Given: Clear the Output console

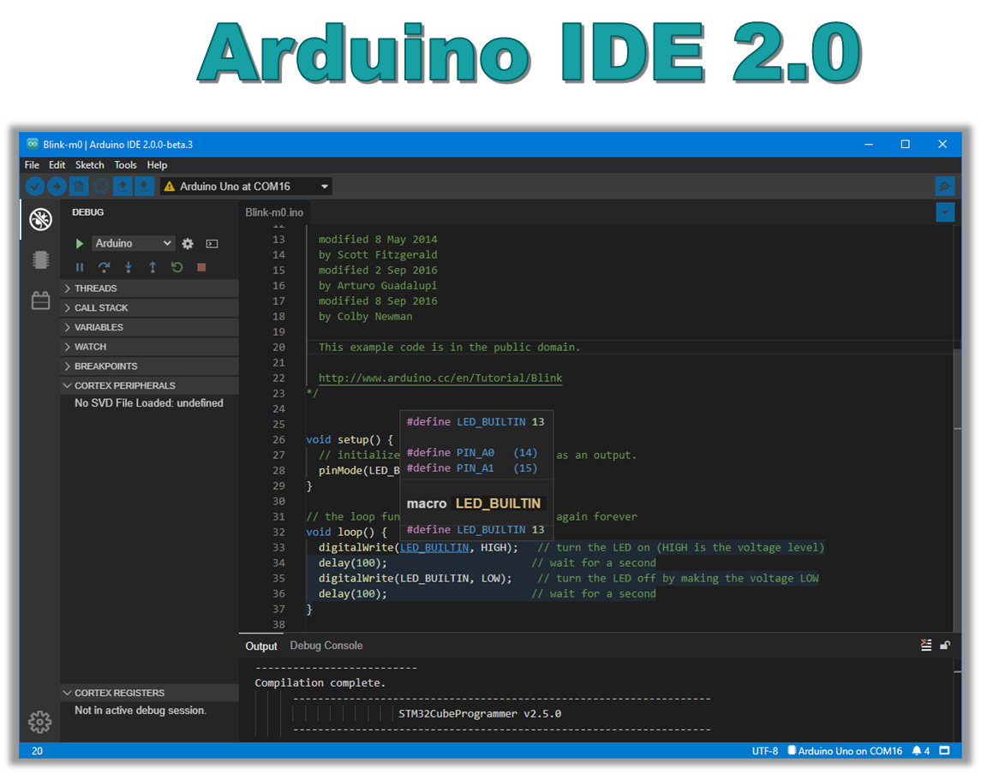Looking at the screenshot, I should click(926, 645).
